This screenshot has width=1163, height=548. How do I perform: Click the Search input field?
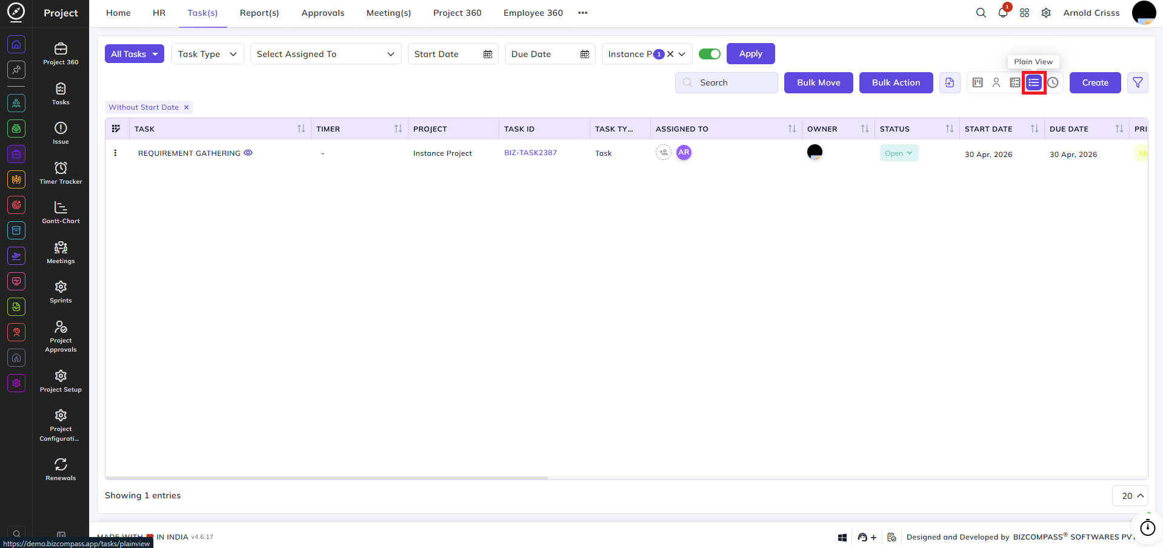click(727, 82)
